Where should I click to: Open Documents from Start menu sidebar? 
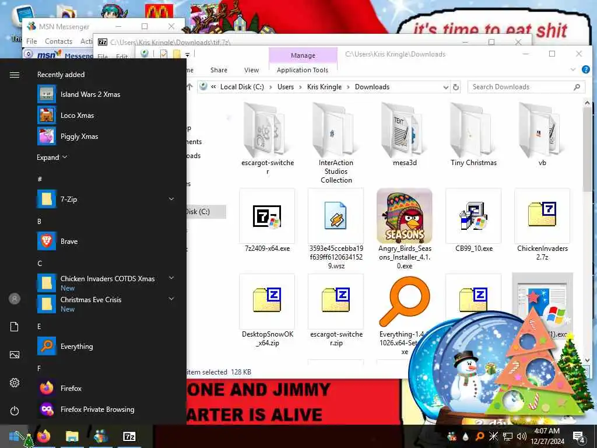pyautogui.click(x=15, y=327)
